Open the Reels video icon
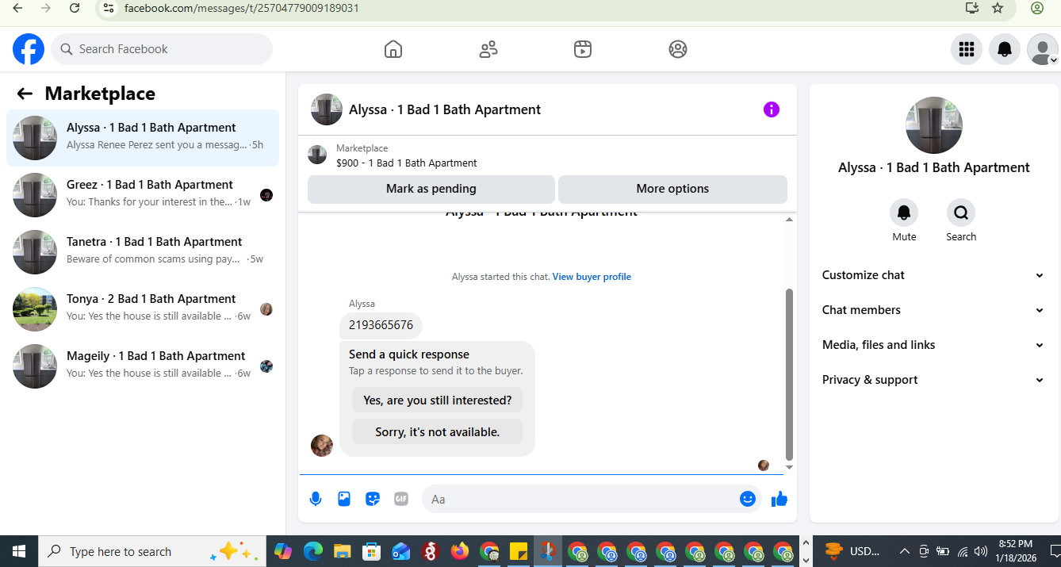Viewport: 1061px width, 567px height. click(x=583, y=49)
